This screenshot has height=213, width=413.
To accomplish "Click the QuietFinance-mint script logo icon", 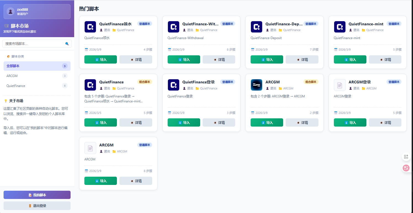I will pos(340,27).
